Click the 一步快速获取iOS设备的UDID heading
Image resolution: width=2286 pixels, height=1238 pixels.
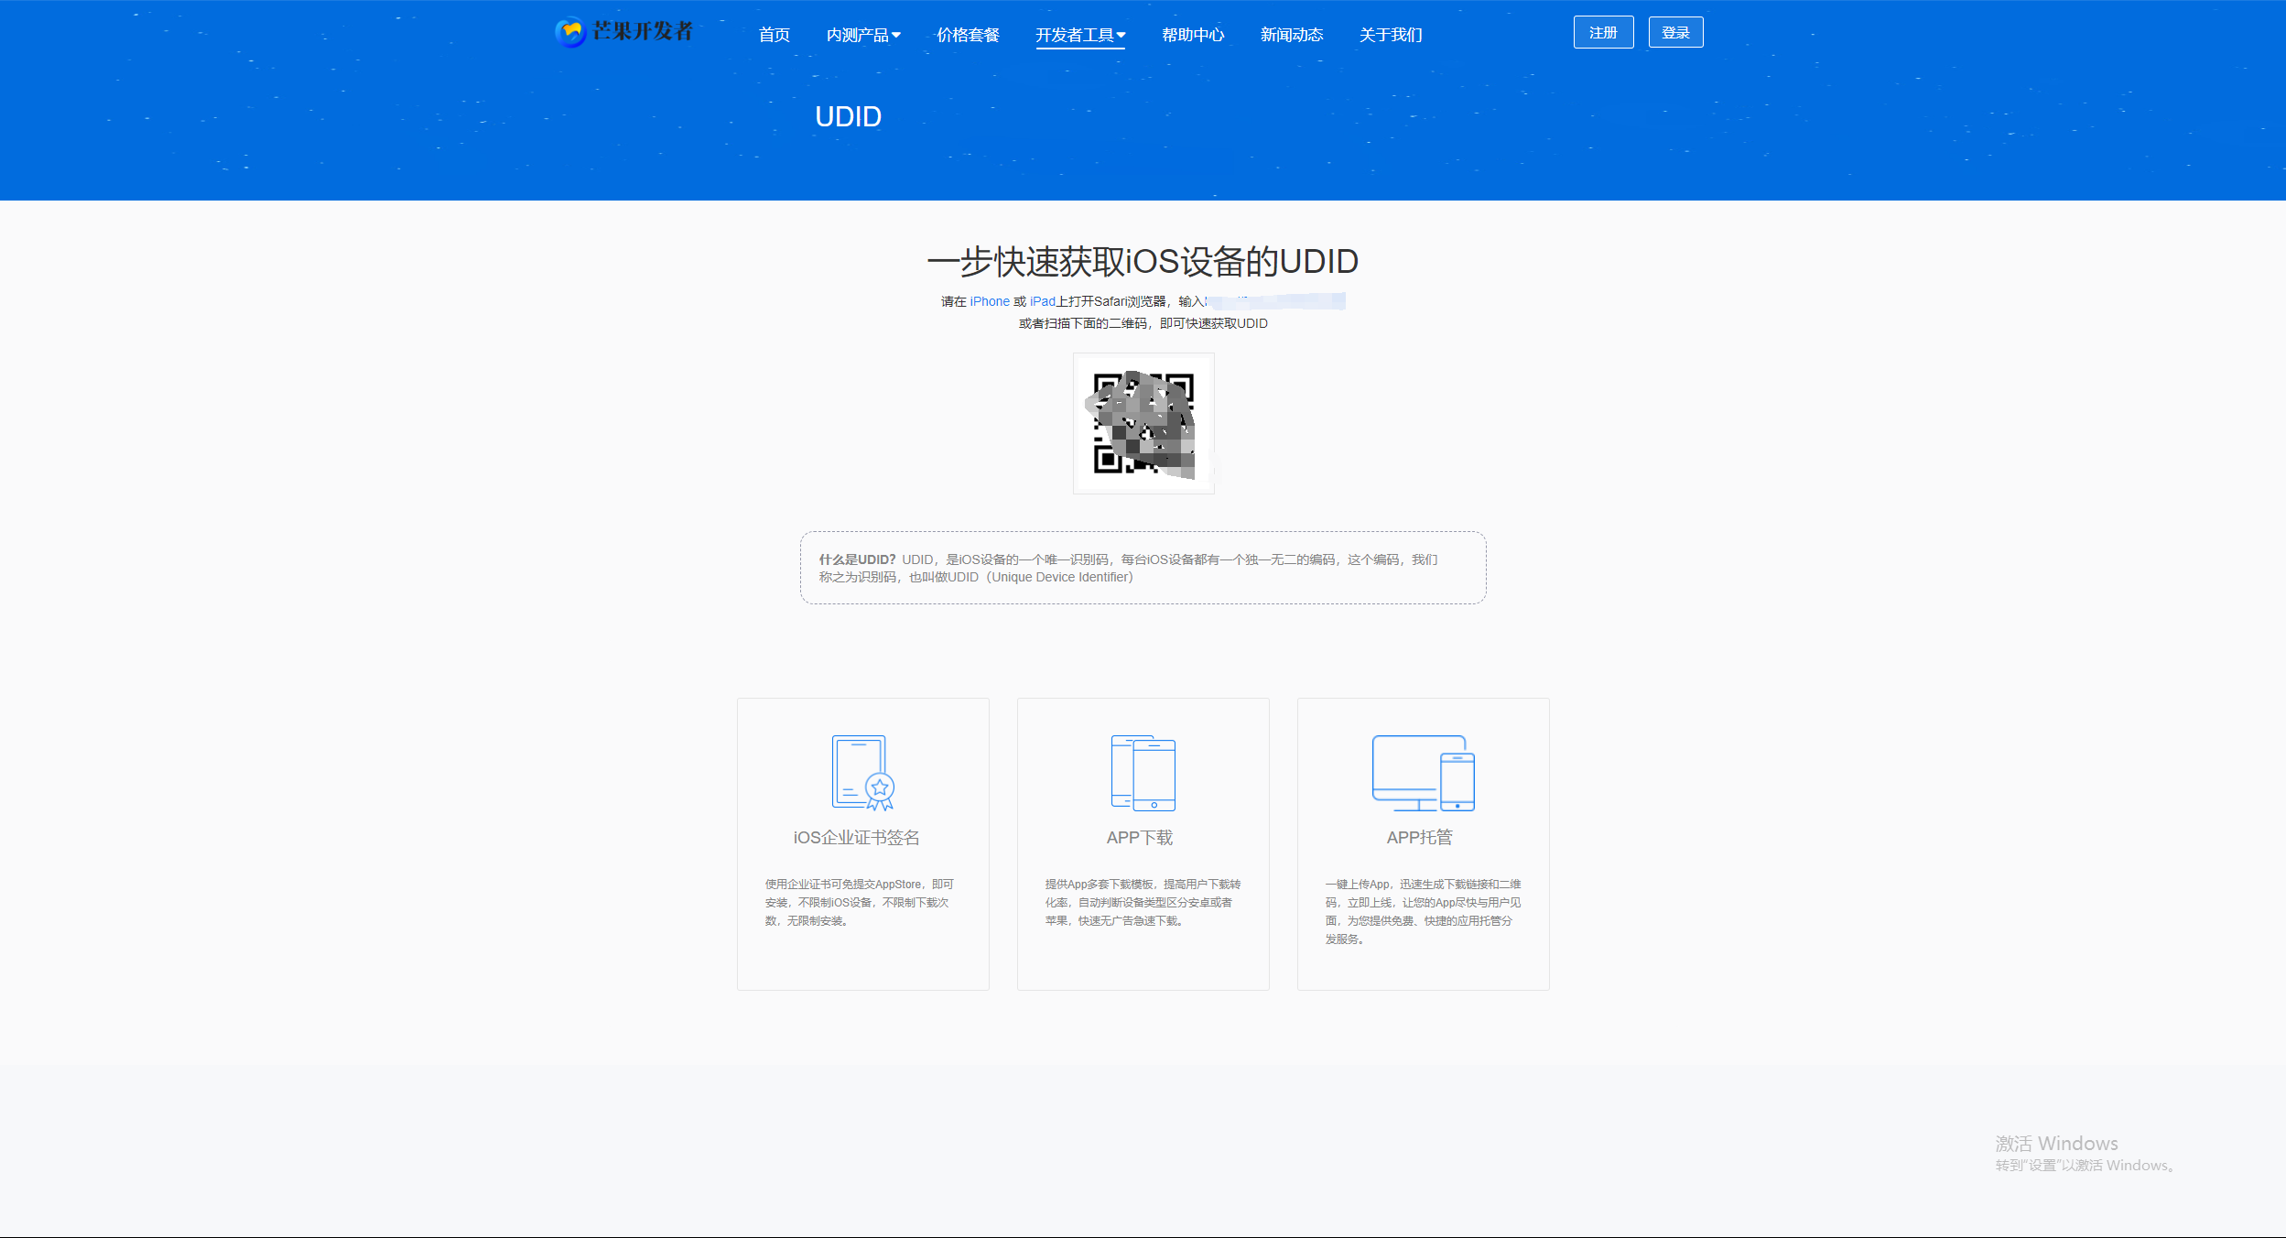1143,261
